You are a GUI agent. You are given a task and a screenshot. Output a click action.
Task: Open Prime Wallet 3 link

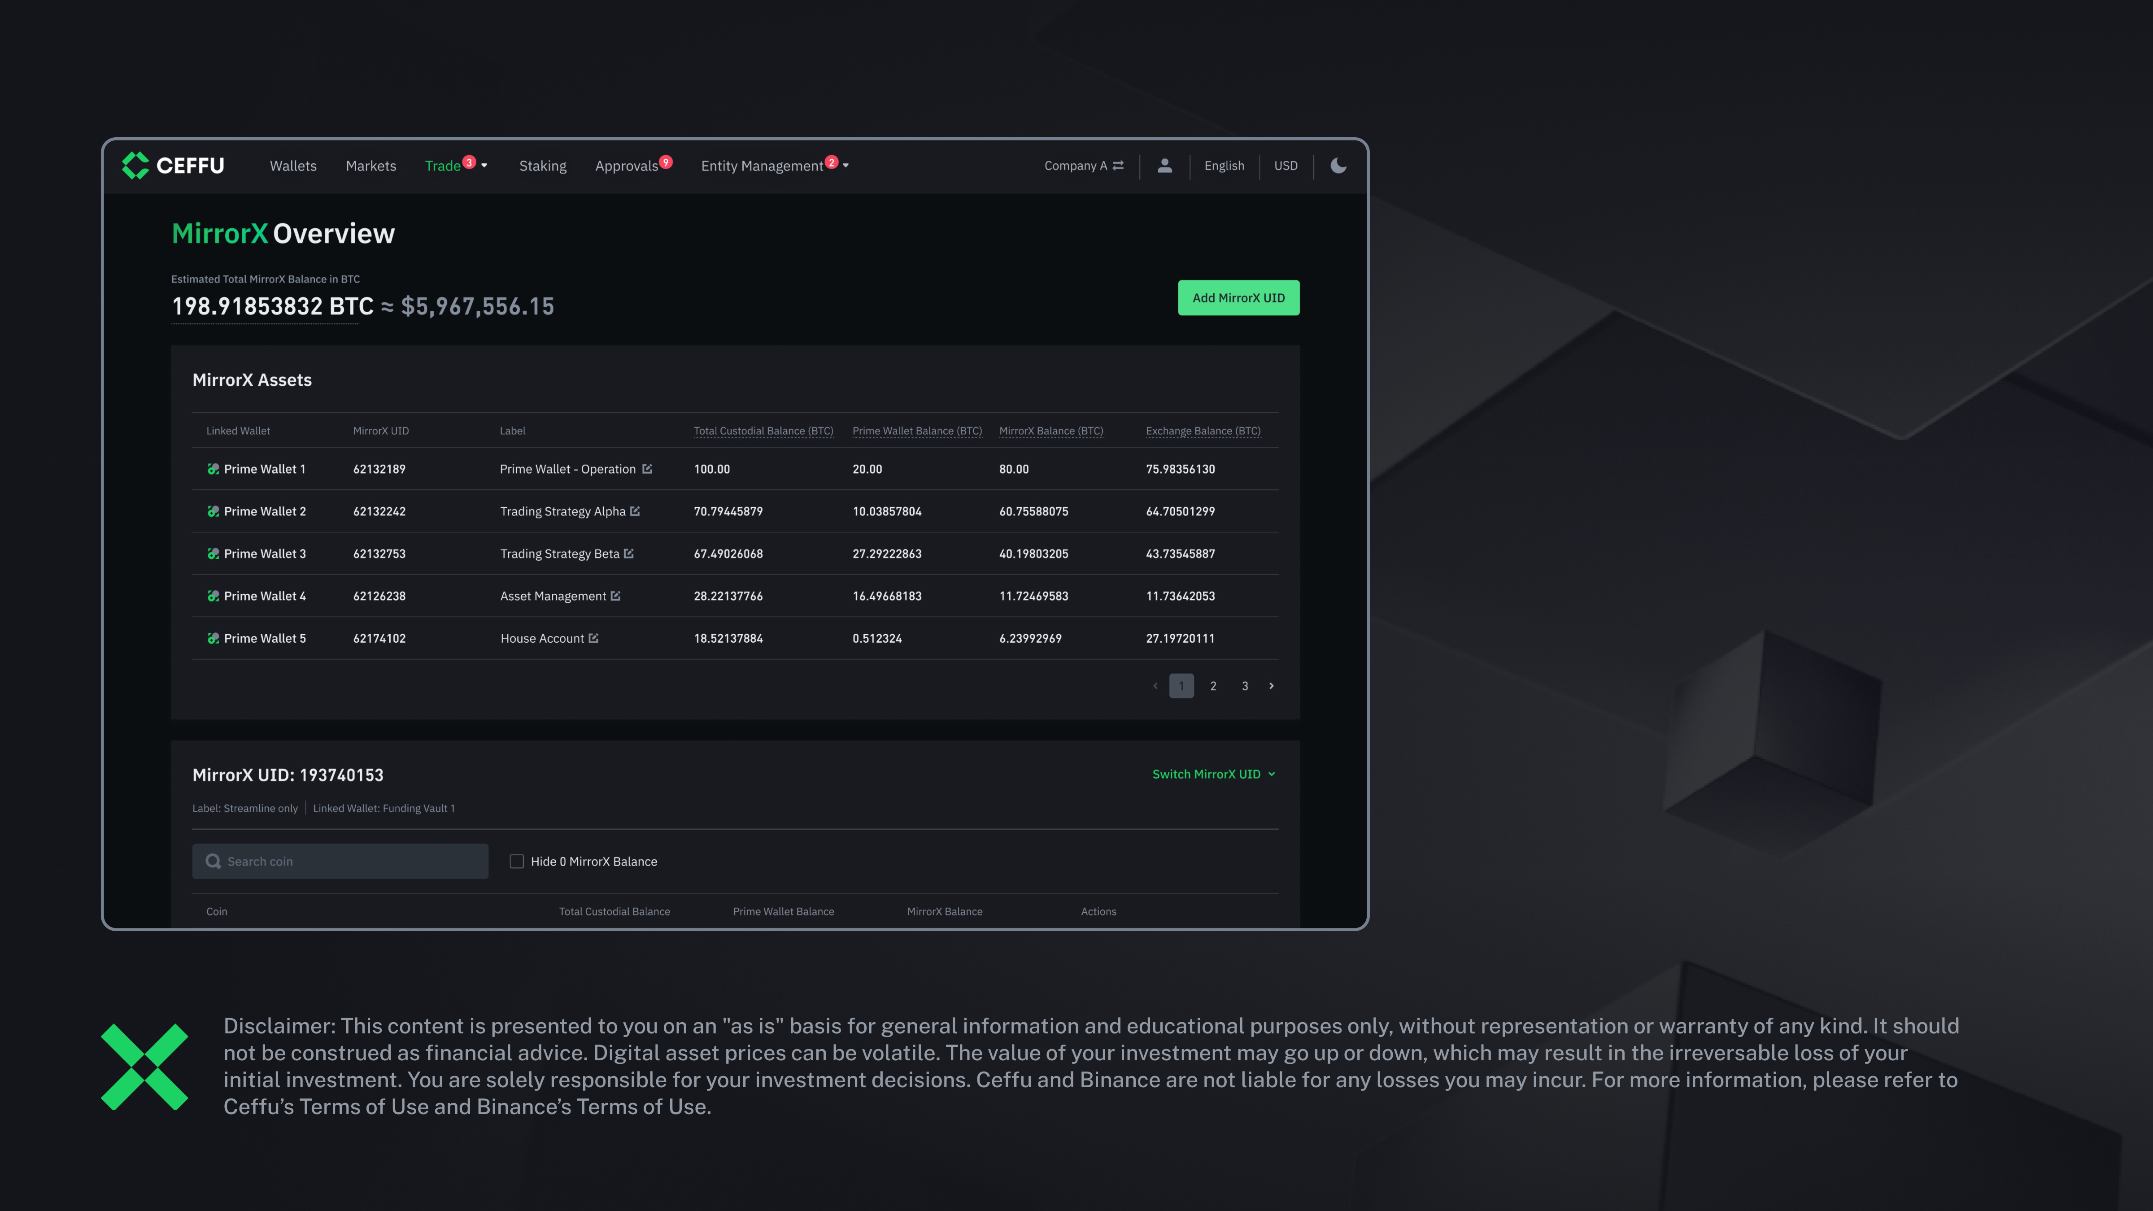[x=264, y=553]
